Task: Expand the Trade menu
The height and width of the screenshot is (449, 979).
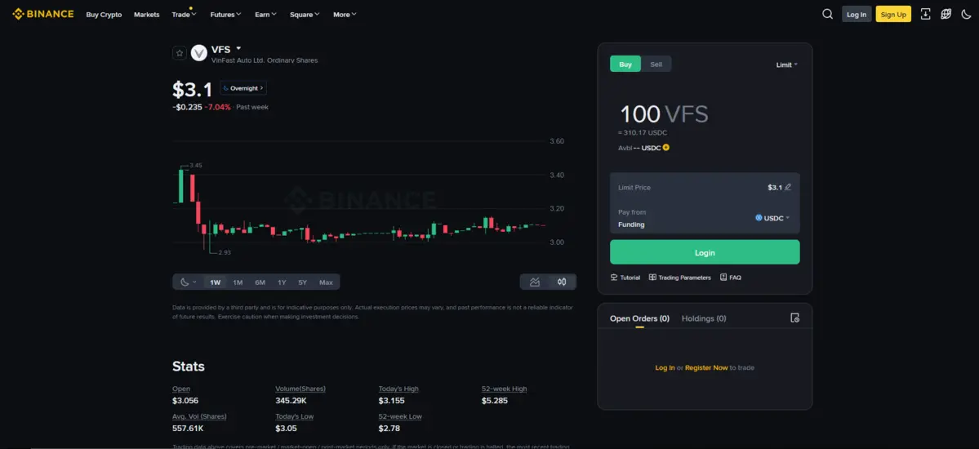Action: (185, 15)
